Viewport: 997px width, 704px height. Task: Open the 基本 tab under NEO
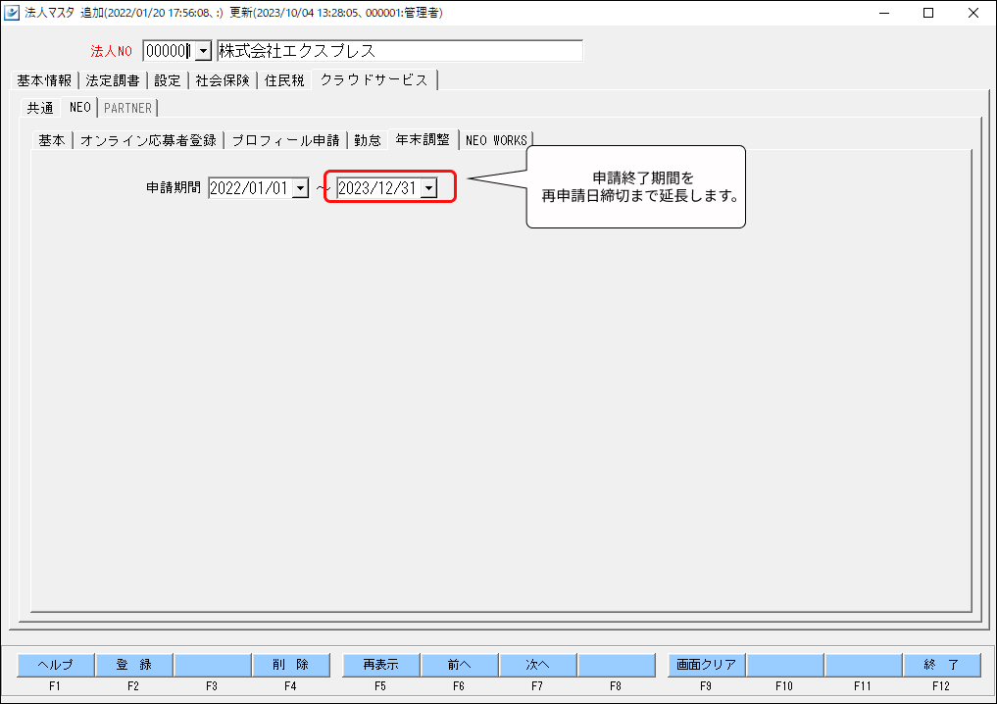[52, 140]
